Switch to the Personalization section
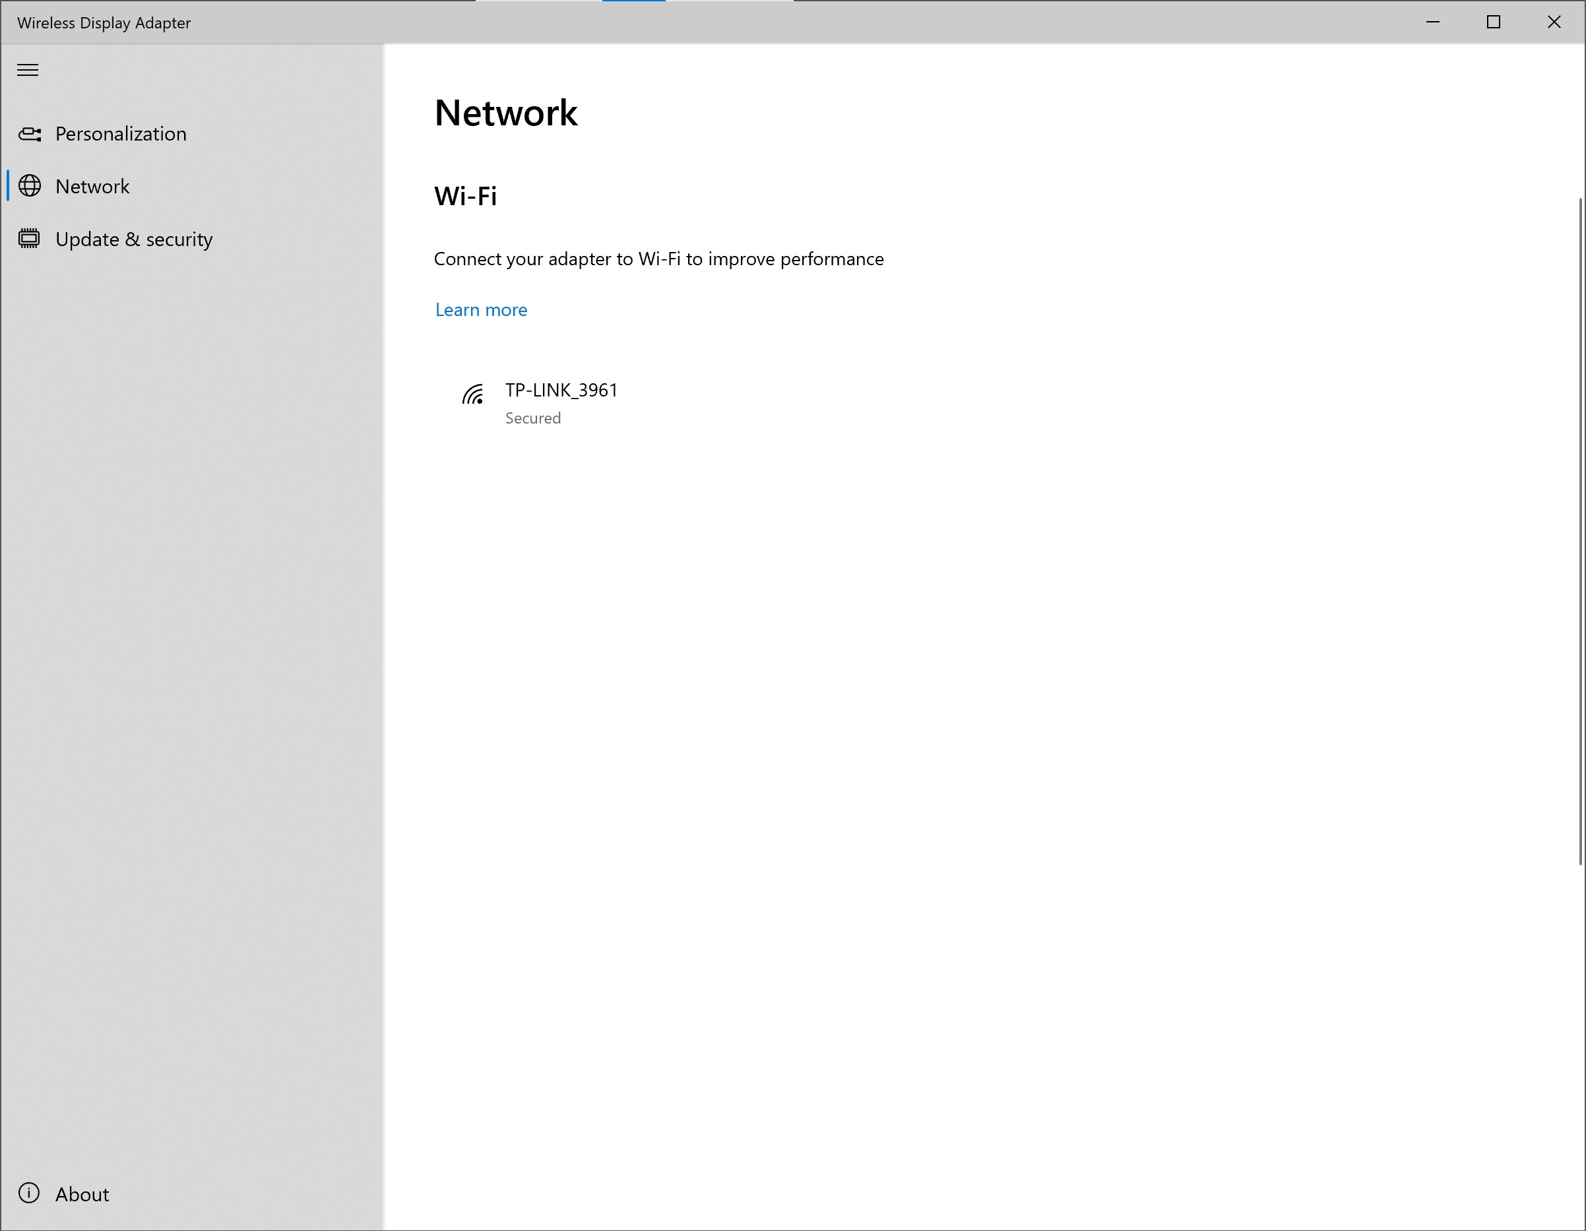Viewport: 1586px width, 1231px height. [x=121, y=134]
